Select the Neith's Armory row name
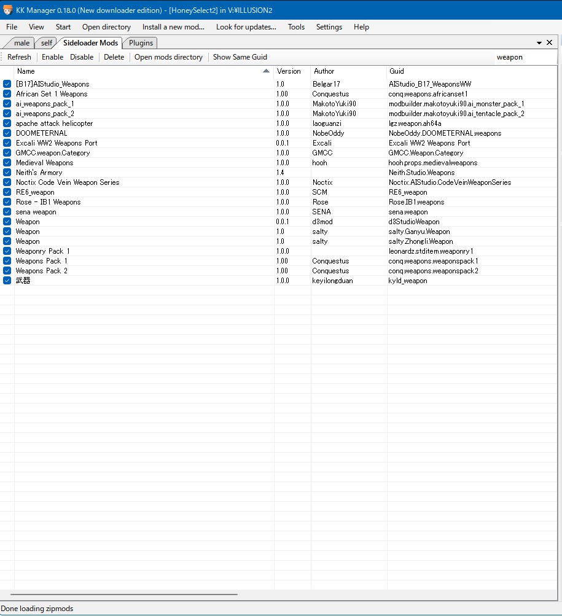562x616 pixels. (39, 173)
